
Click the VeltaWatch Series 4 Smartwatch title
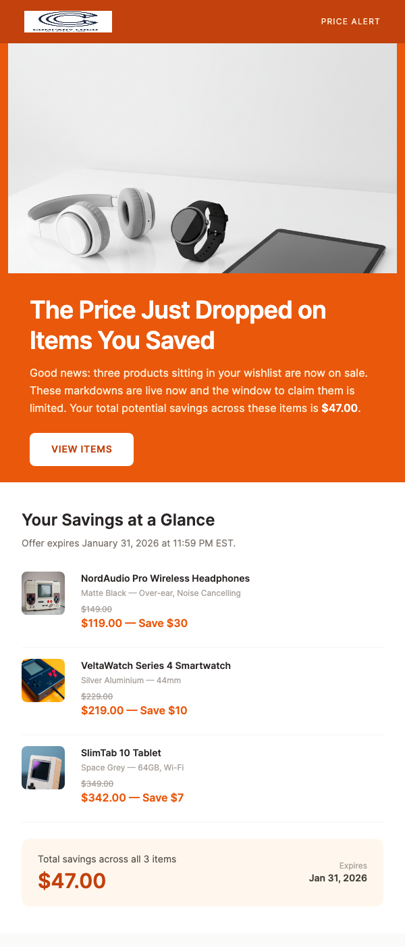pyautogui.click(x=156, y=666)
